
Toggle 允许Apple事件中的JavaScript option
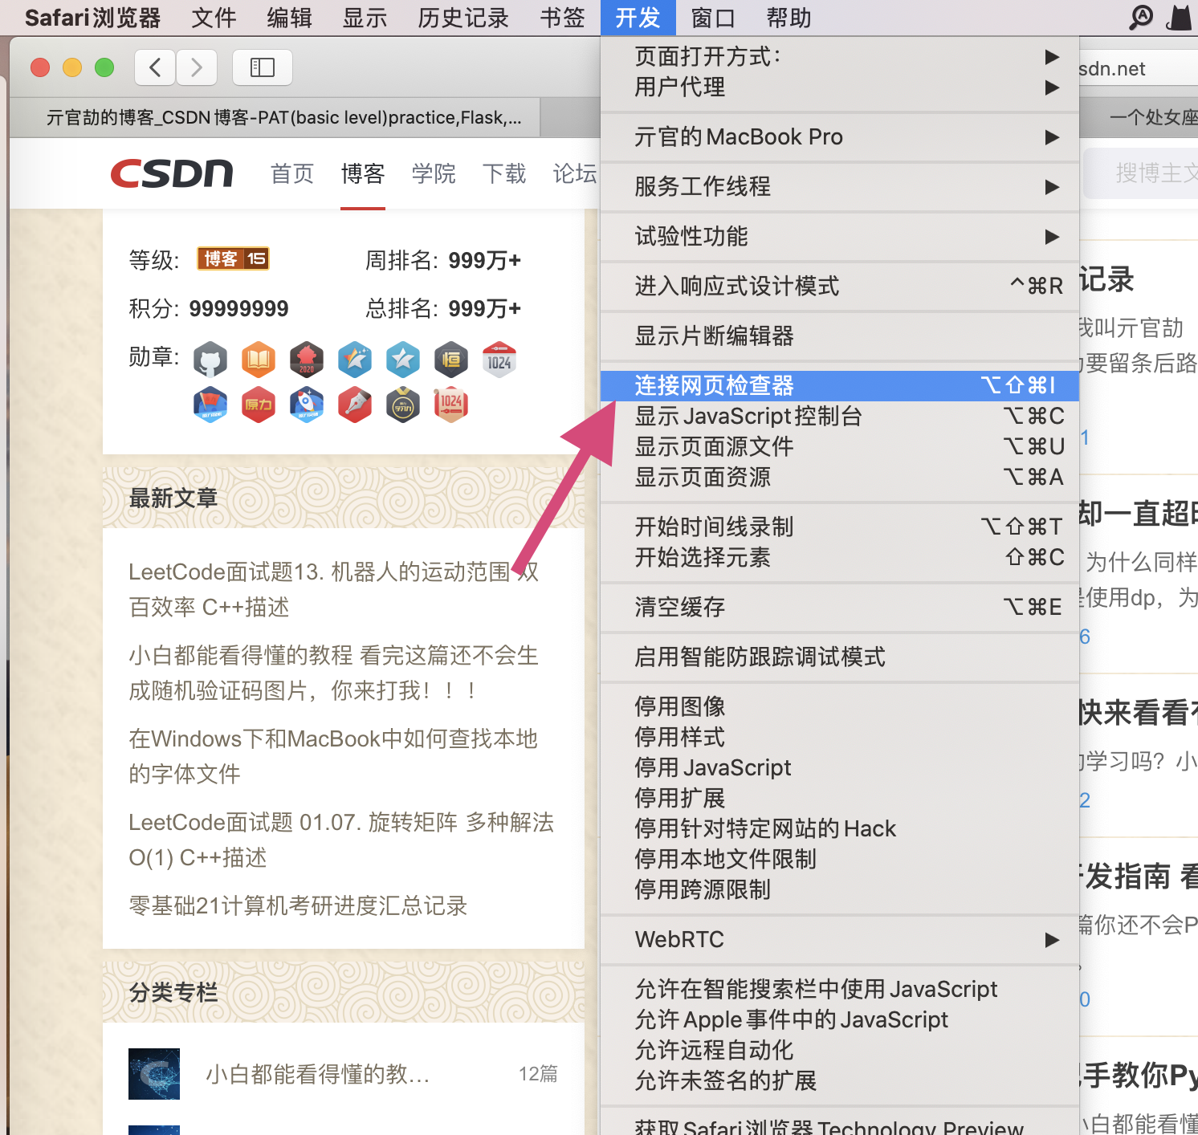pos(839,1019)
